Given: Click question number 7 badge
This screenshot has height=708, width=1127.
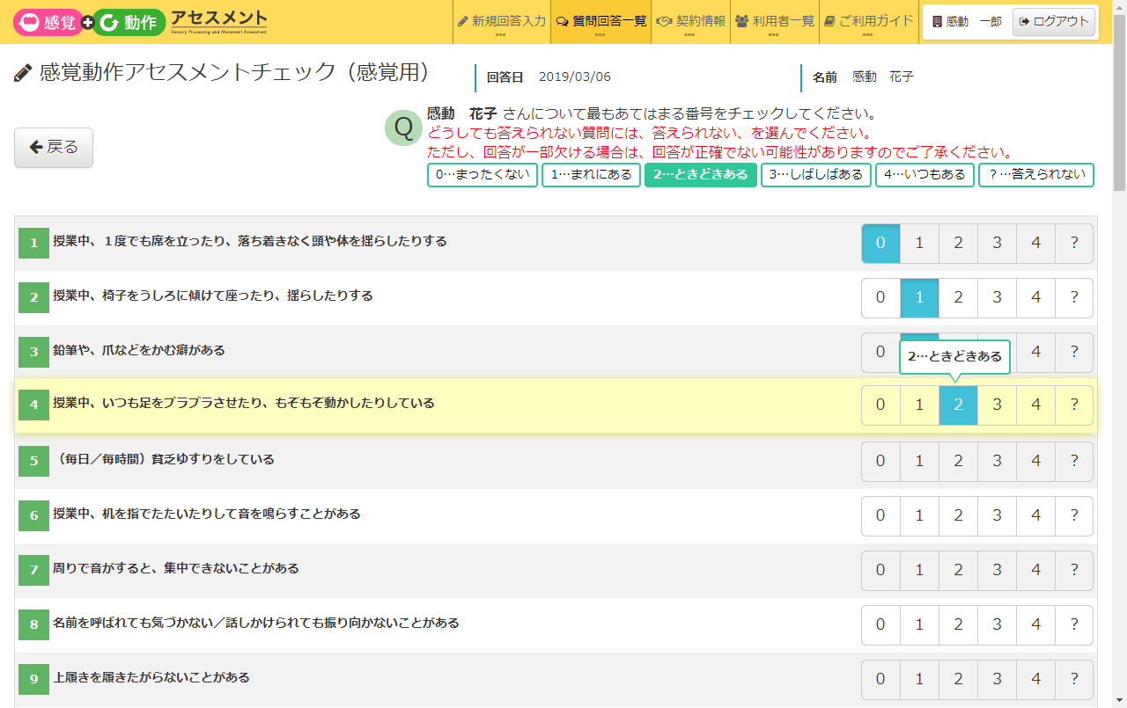Looking at the screenshot, I should coord(33,571).
